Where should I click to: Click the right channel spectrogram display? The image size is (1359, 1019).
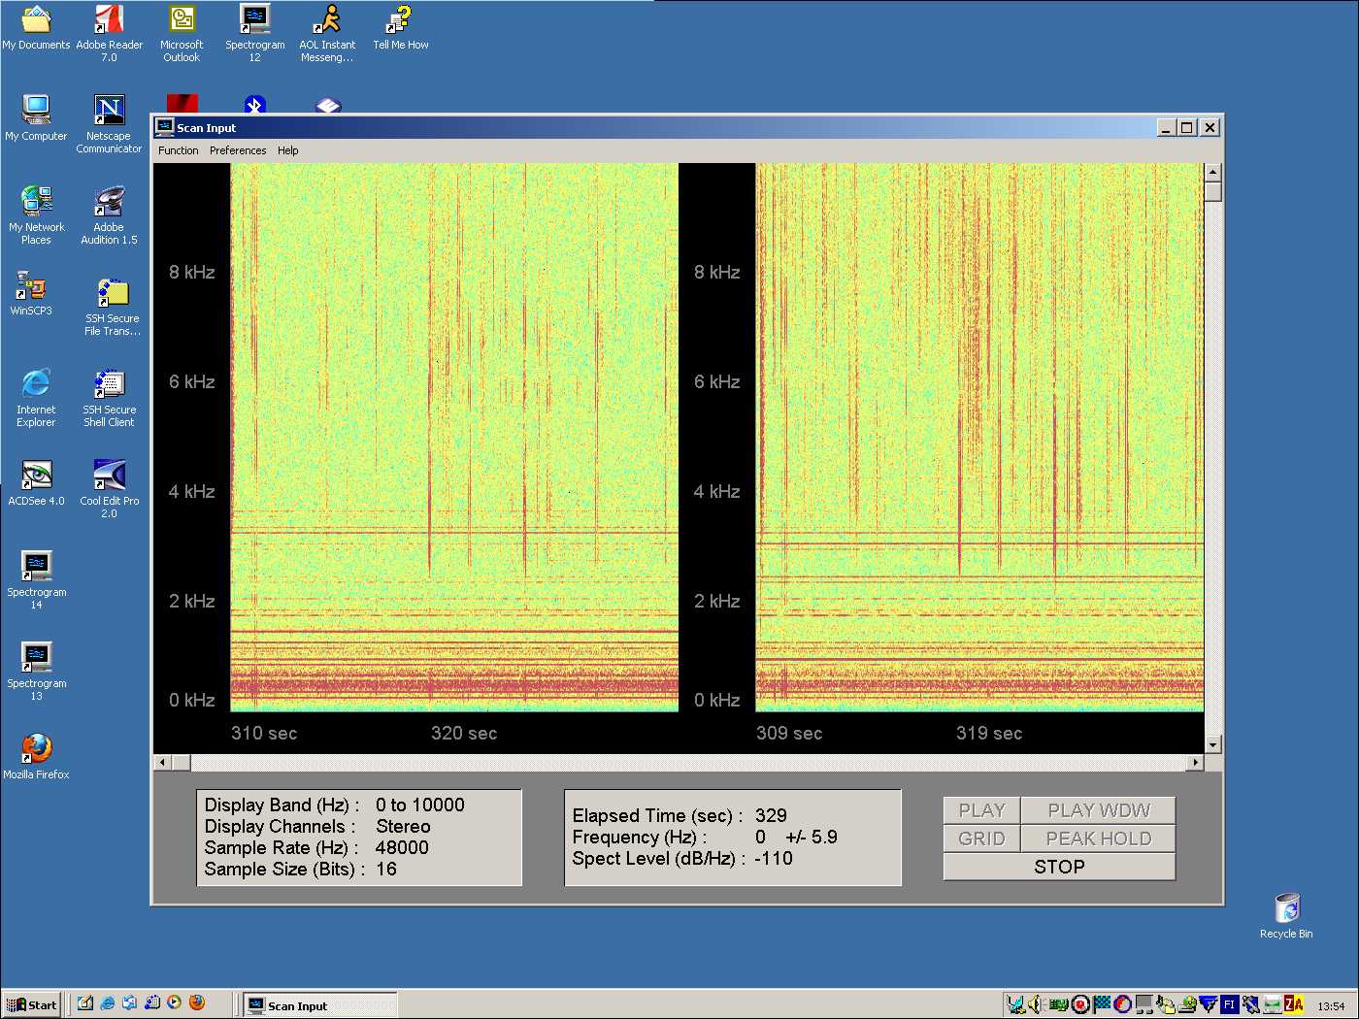click(979, 437)
